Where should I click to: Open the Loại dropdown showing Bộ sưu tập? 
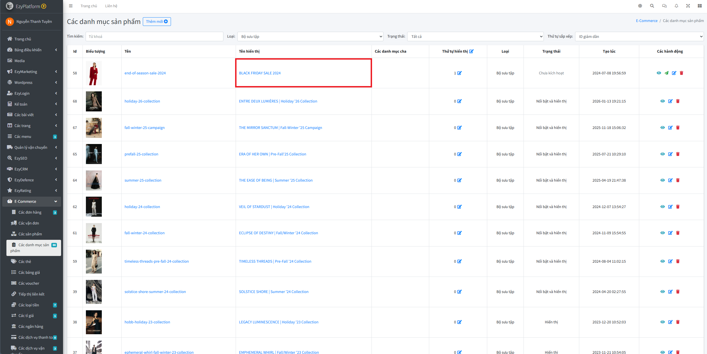click(x=310, y=36)
